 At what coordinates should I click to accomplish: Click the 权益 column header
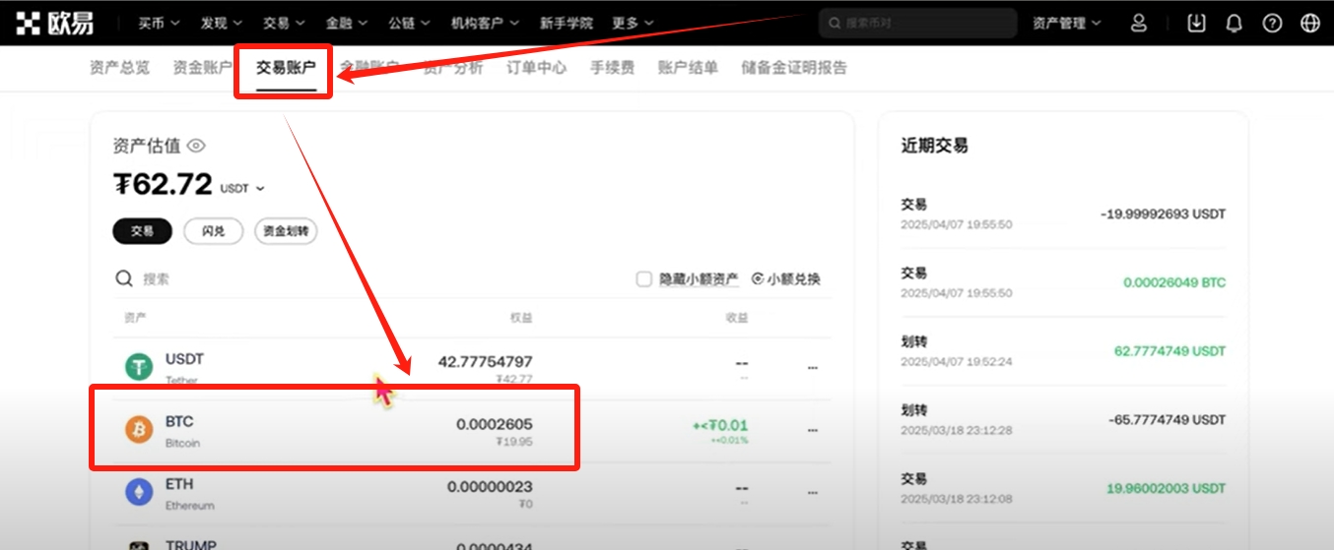click(x=521, y=318)
